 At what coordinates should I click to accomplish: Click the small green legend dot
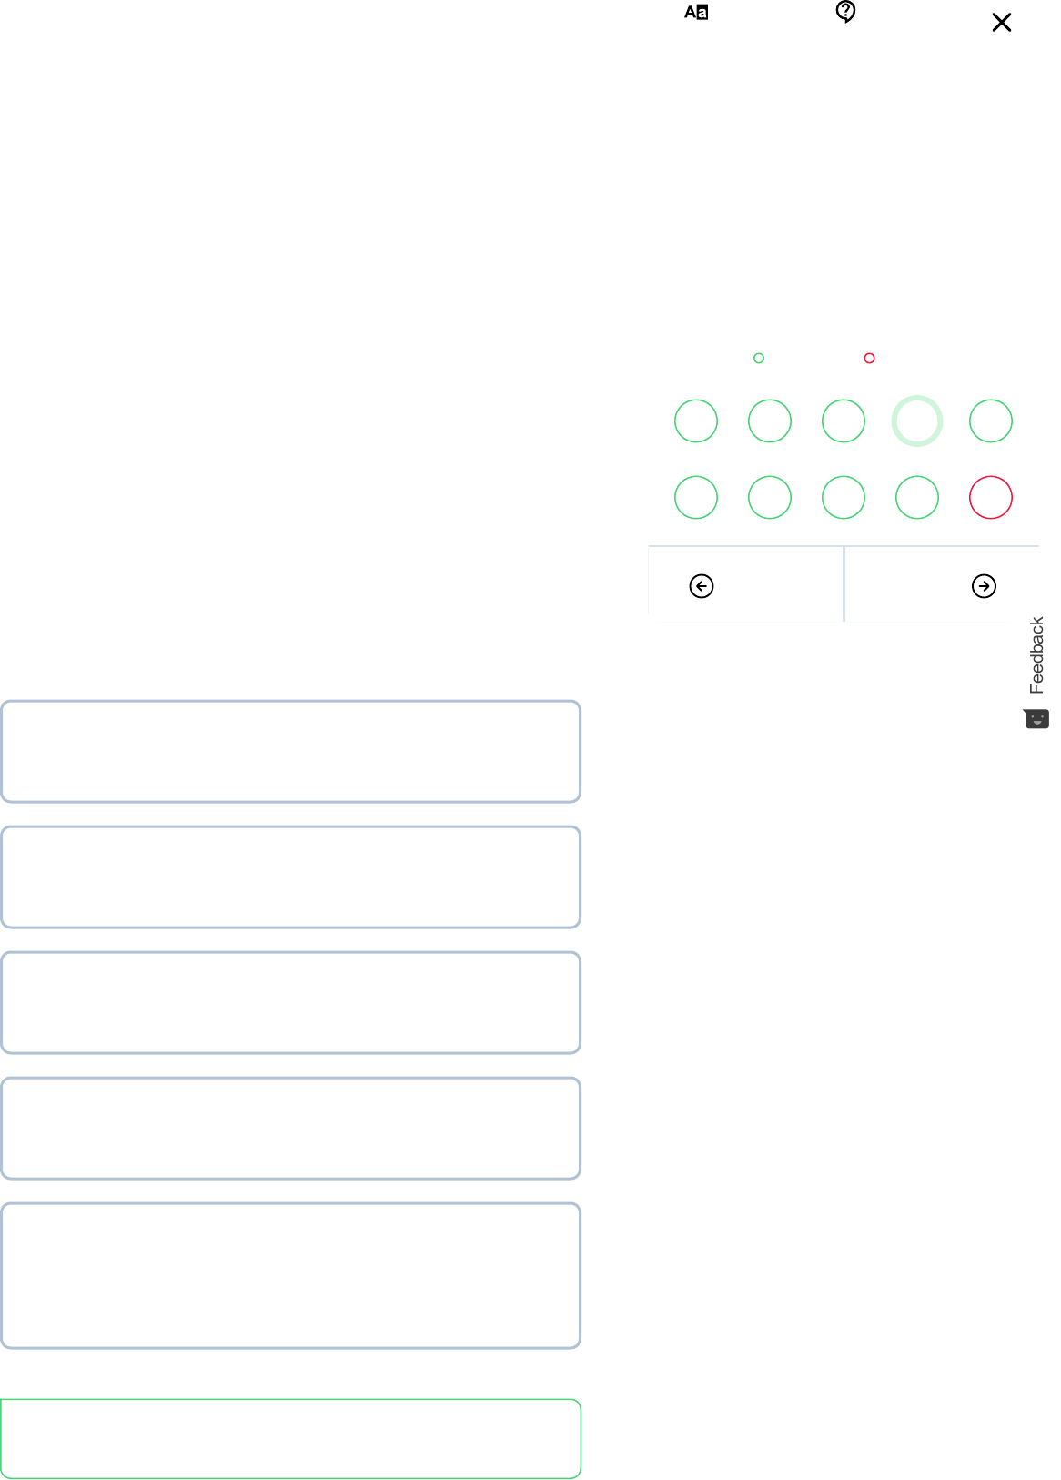tap(759, 359)
